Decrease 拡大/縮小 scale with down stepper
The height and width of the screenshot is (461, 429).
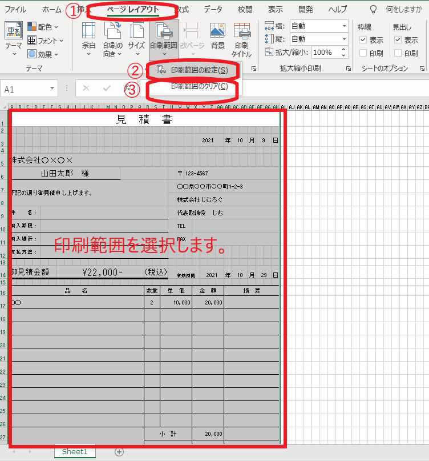pyautogui.click(x=343, y=55)
